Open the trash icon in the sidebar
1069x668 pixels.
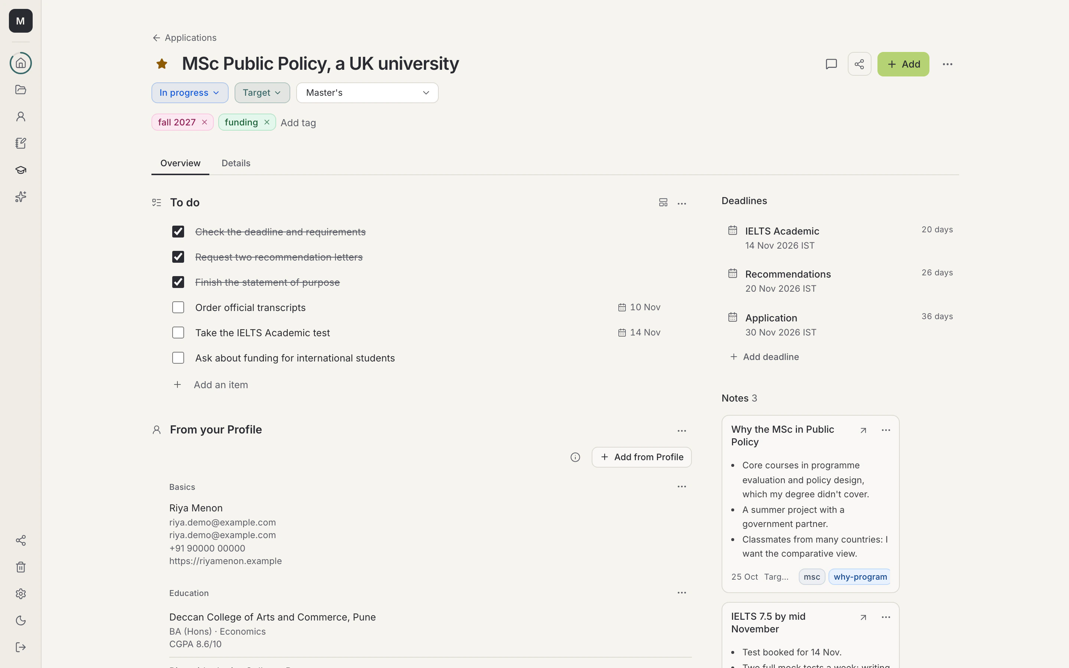tap(21, 567)
